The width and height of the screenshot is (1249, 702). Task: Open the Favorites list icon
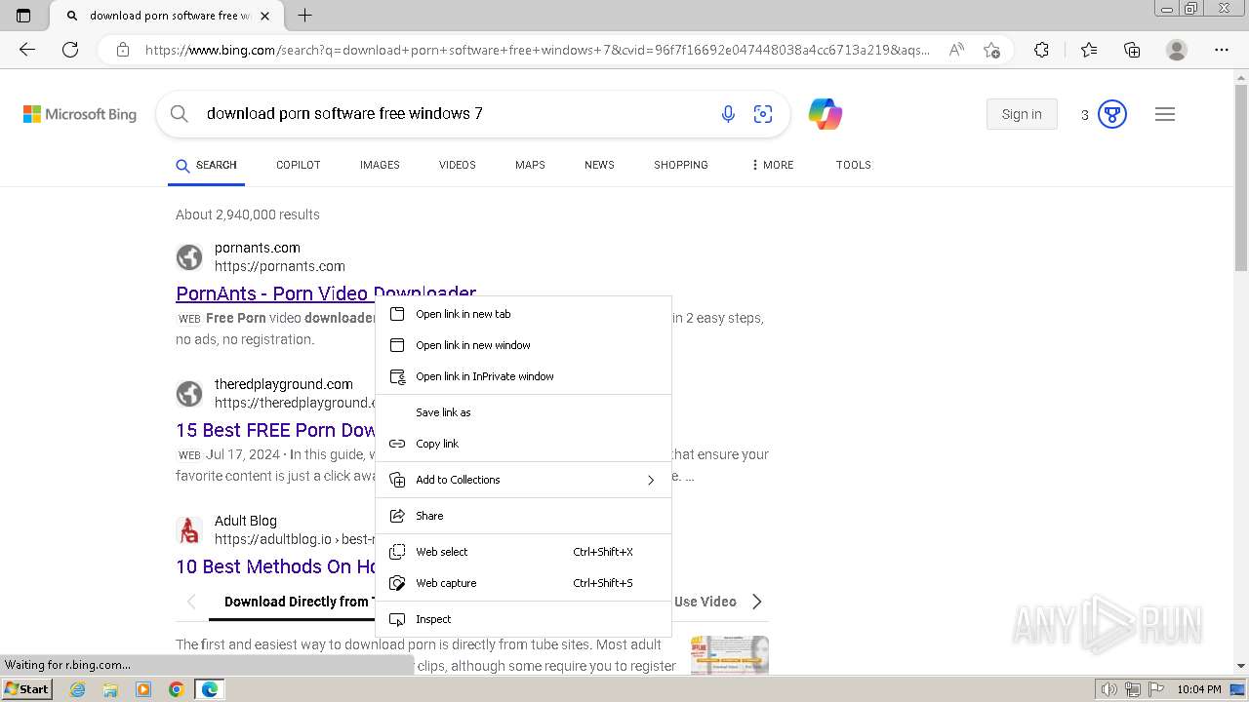click(x=1089, y=50)
